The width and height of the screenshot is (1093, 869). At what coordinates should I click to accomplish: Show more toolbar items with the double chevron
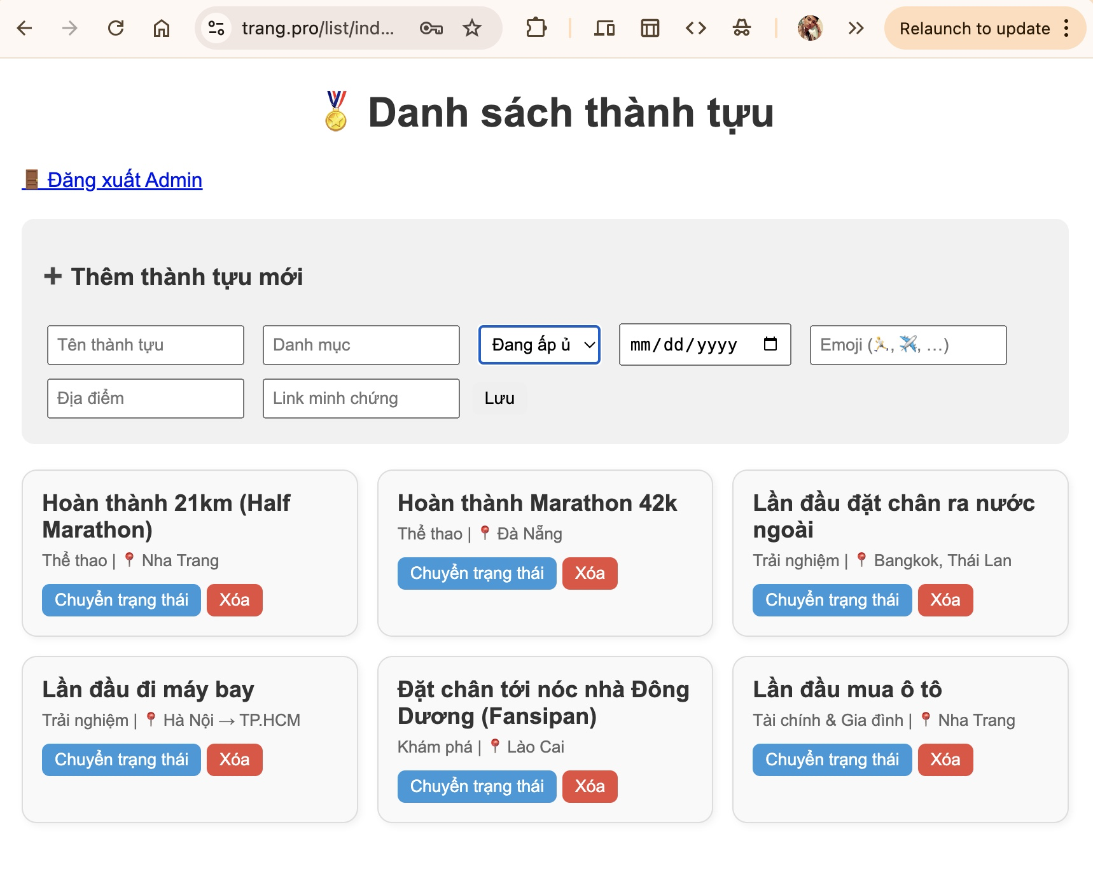point(856,28)
